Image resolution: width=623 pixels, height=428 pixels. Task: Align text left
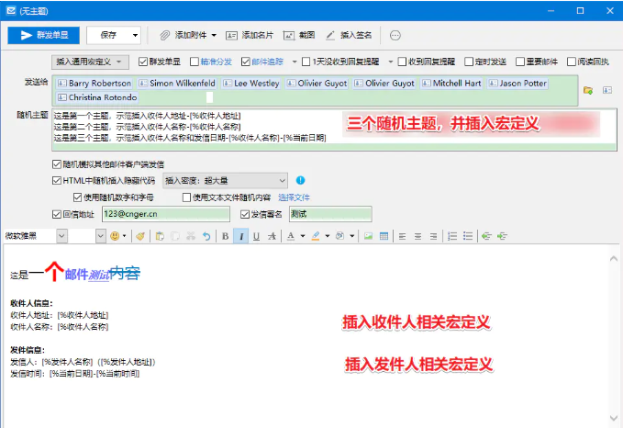402,236
